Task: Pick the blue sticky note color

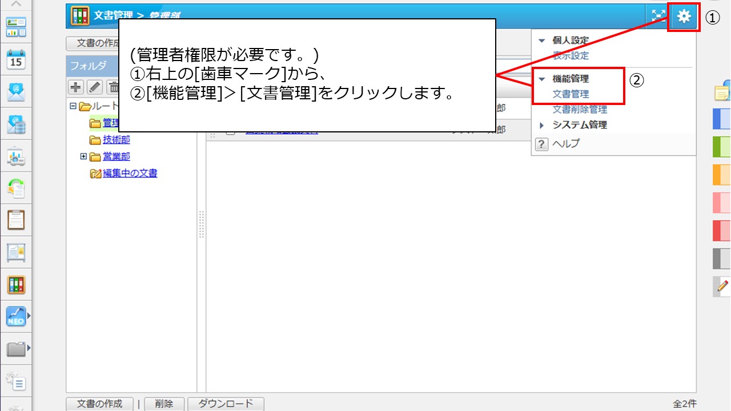Action: [722, 119]
